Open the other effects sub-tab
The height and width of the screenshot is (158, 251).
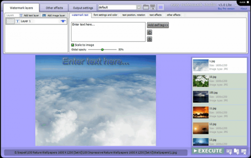coord(173,15)
